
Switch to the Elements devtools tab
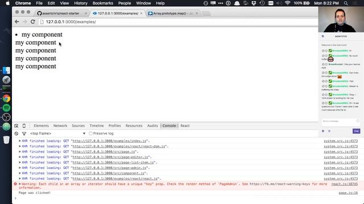pyautogui.click(x=41, y=126)
